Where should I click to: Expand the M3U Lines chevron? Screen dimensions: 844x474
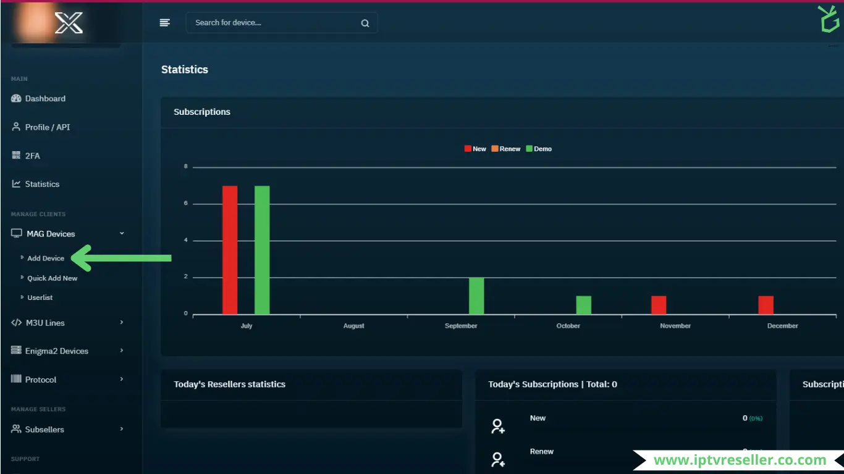[x=122, y=322]
